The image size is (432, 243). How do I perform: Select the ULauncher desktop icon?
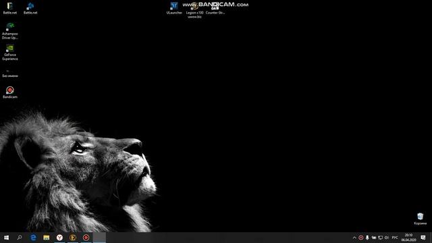[x=174, y=8]
